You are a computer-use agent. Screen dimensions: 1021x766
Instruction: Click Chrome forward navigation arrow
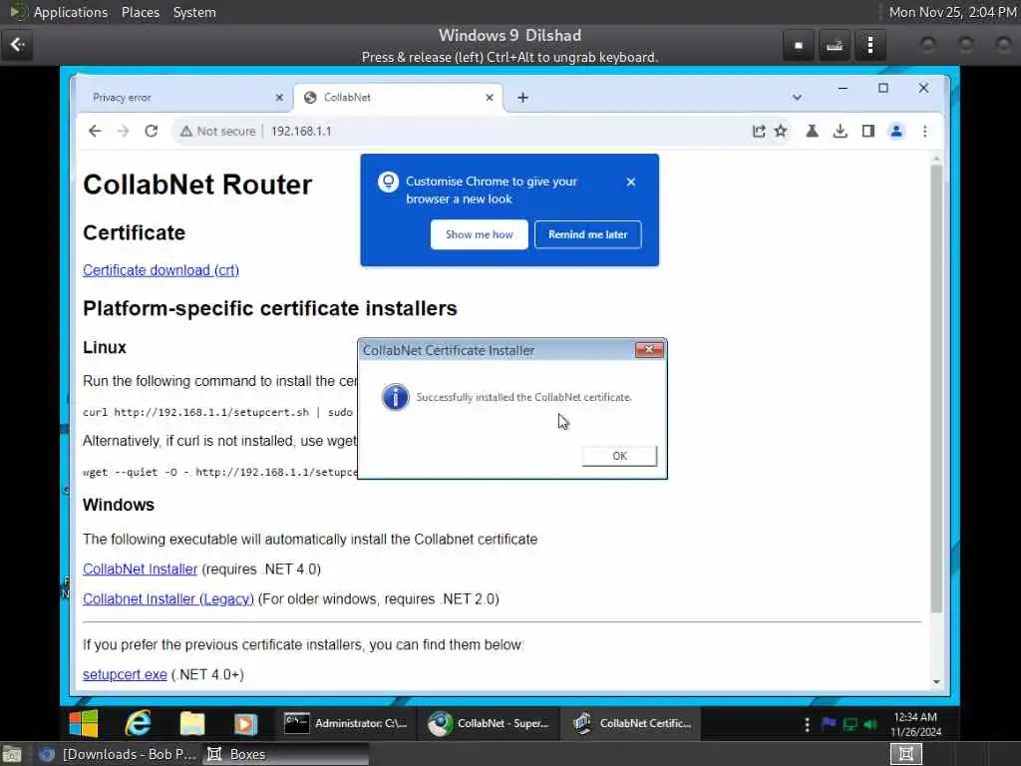(x=123, y=131)
